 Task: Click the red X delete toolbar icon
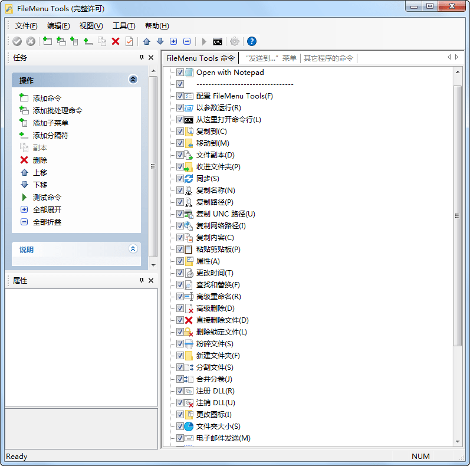116,41
